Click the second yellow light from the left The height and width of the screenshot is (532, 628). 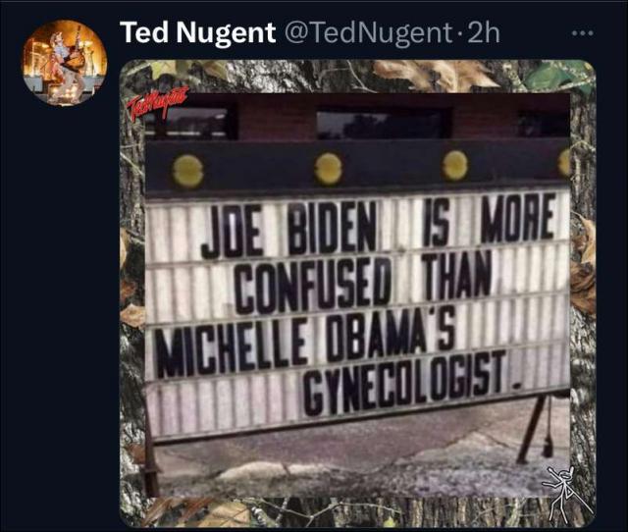coord(329,169)
